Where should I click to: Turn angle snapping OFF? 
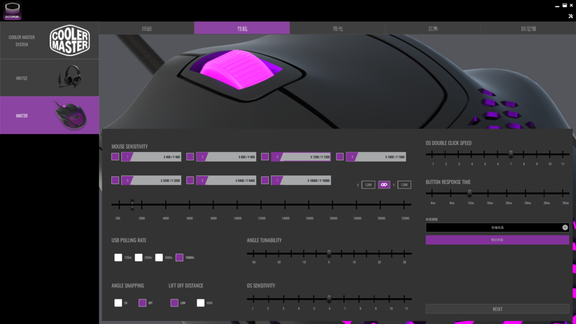click(x=142, y=303)
